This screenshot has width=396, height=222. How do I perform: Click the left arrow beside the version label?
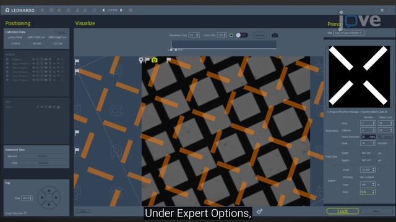coord(103,10)
